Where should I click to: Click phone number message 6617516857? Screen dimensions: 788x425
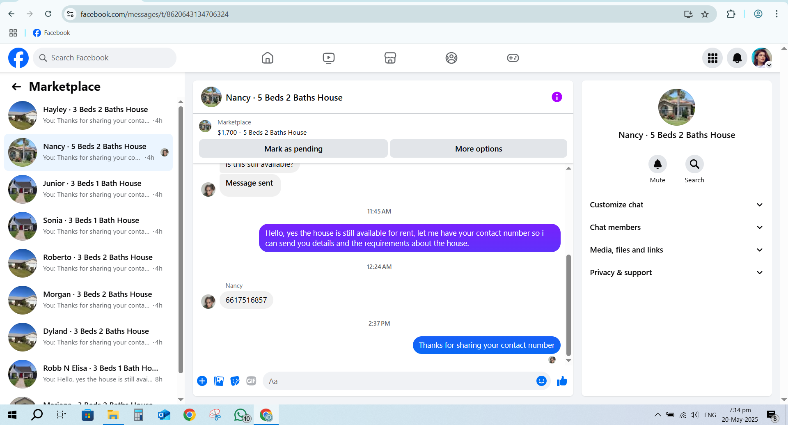(x=246, y=300)
